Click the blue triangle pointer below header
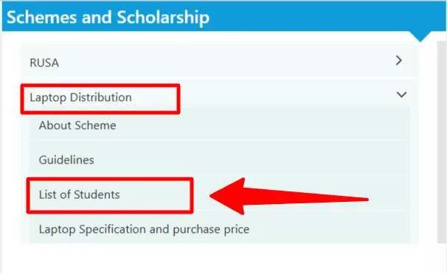The image size is (447, 274). click(420, 36)
